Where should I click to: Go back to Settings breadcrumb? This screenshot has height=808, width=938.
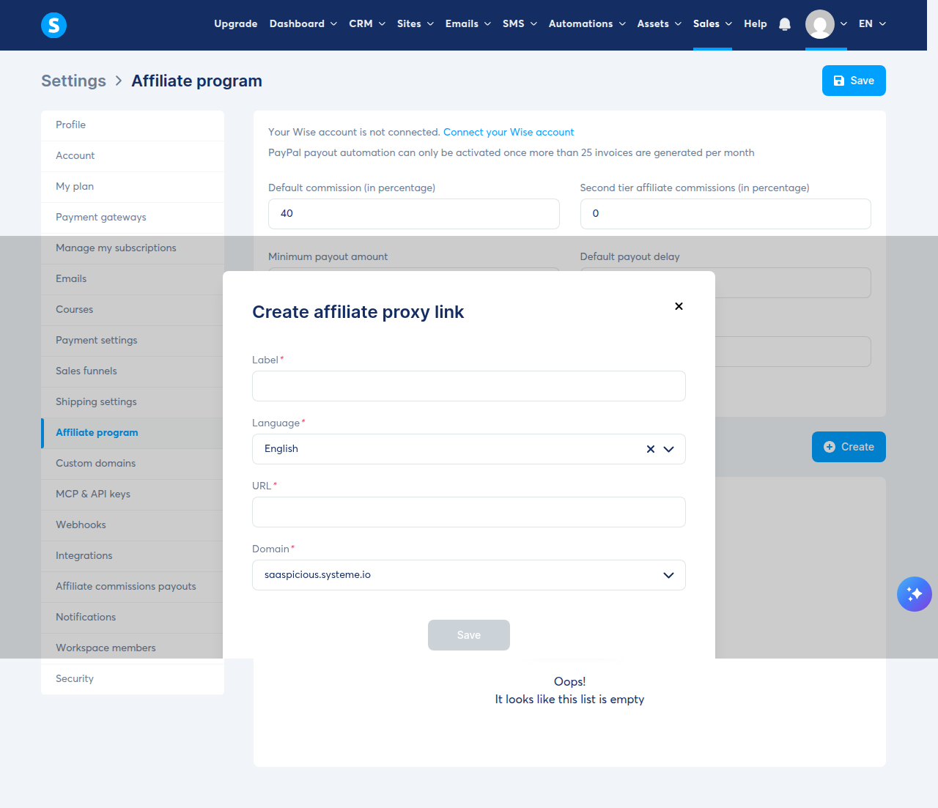tap(73, 81)
